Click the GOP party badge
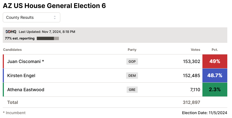232x118 pixels. (132, 62)
